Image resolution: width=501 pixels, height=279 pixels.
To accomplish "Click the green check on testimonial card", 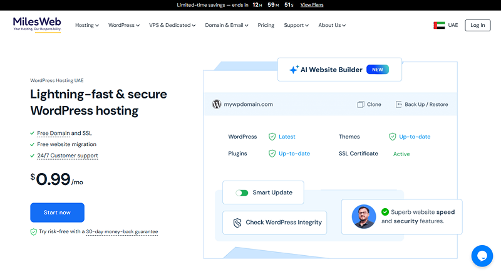I will 385,212.
